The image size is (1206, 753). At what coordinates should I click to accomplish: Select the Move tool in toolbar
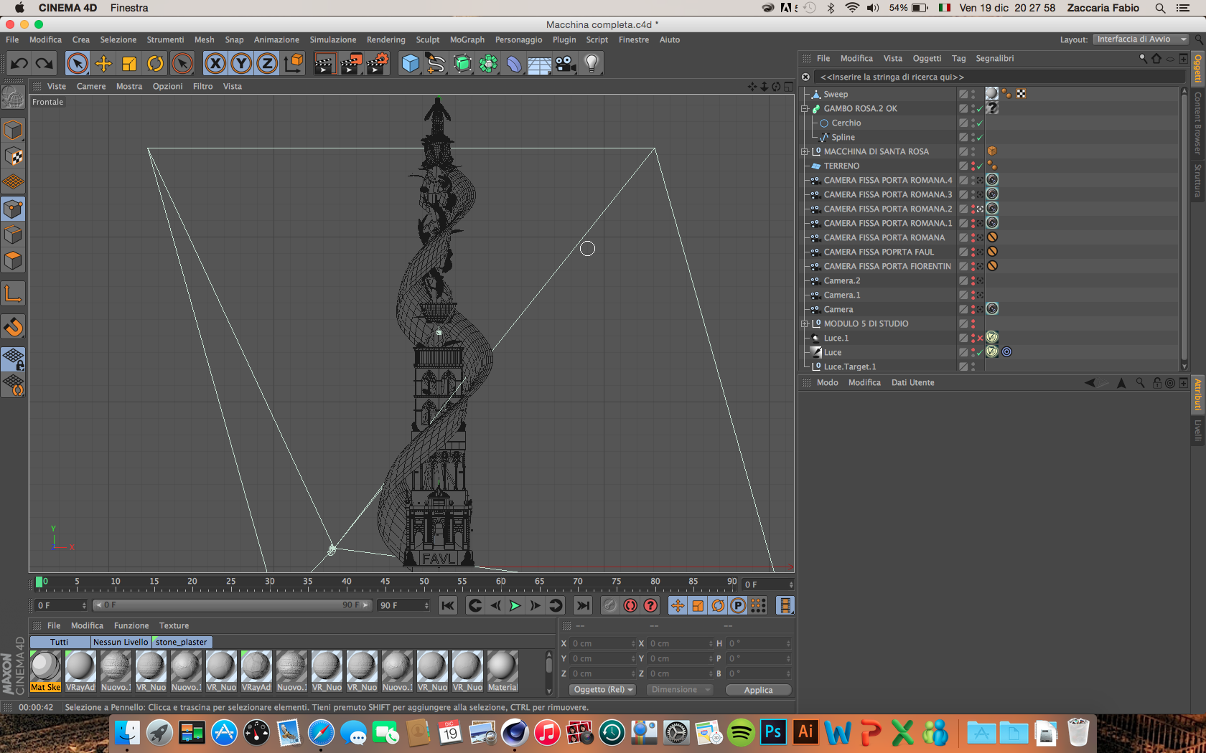point(103,64)
